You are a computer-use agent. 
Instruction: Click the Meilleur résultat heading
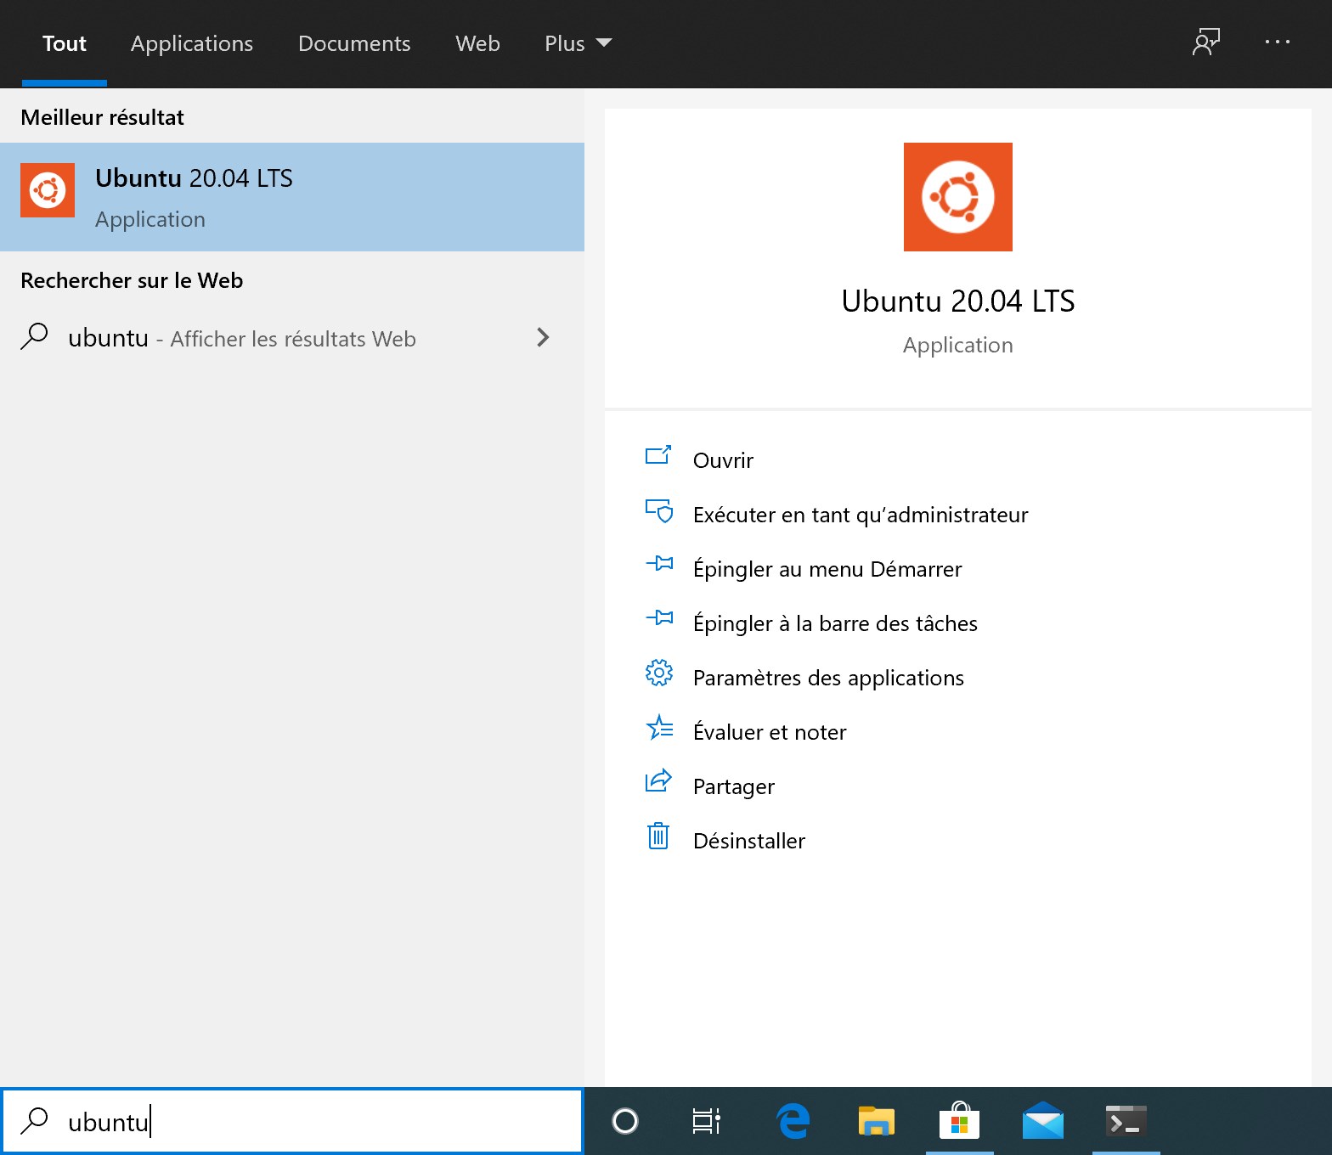(102, 117)
